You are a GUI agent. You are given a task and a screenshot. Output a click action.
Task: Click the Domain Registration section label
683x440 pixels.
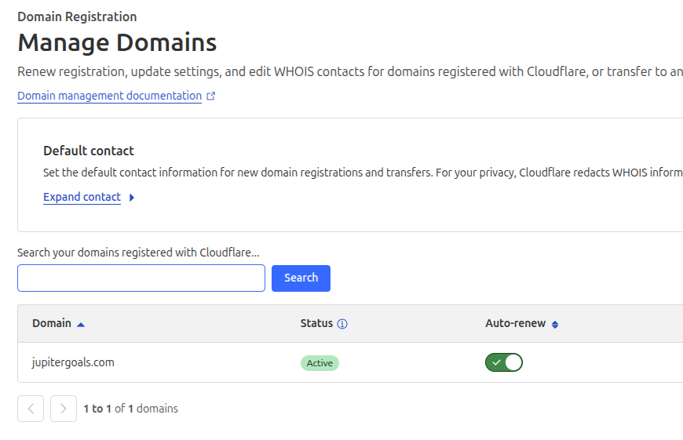[x=77, y=16]
